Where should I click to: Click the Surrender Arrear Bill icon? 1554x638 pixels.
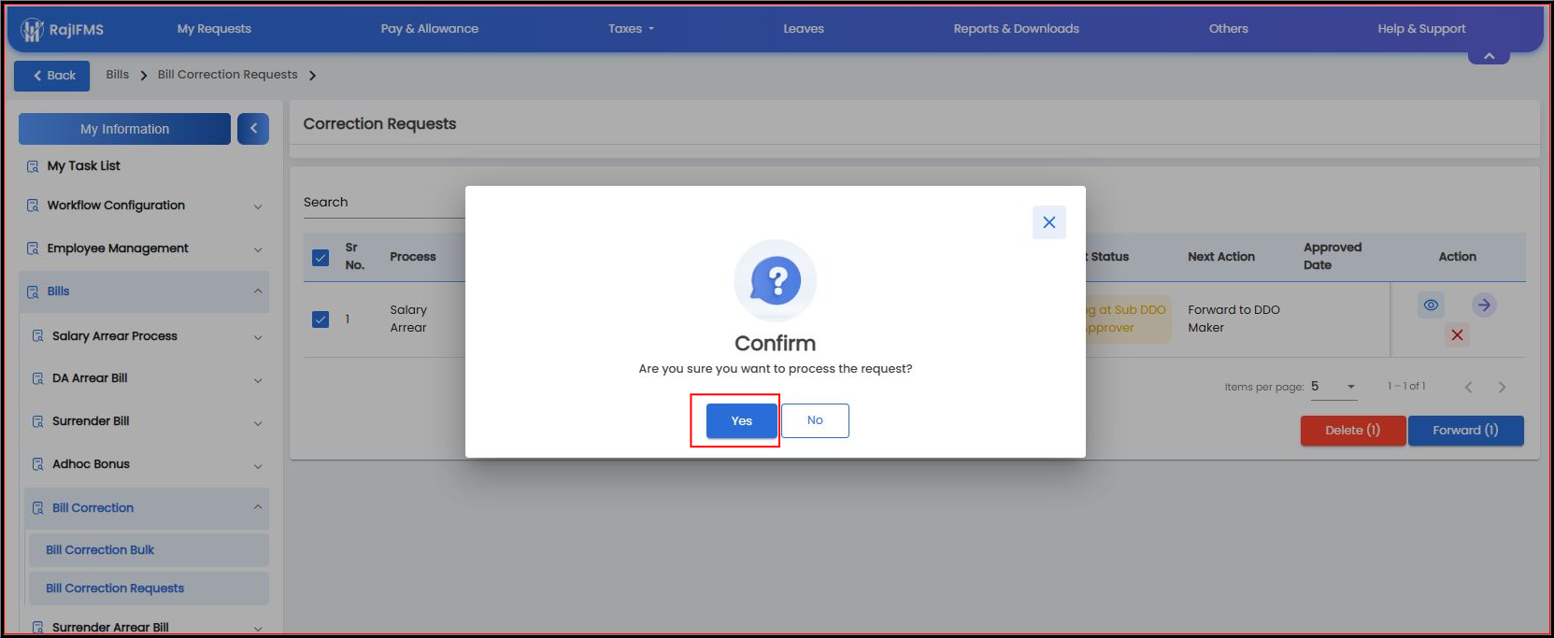click(38, 627)
